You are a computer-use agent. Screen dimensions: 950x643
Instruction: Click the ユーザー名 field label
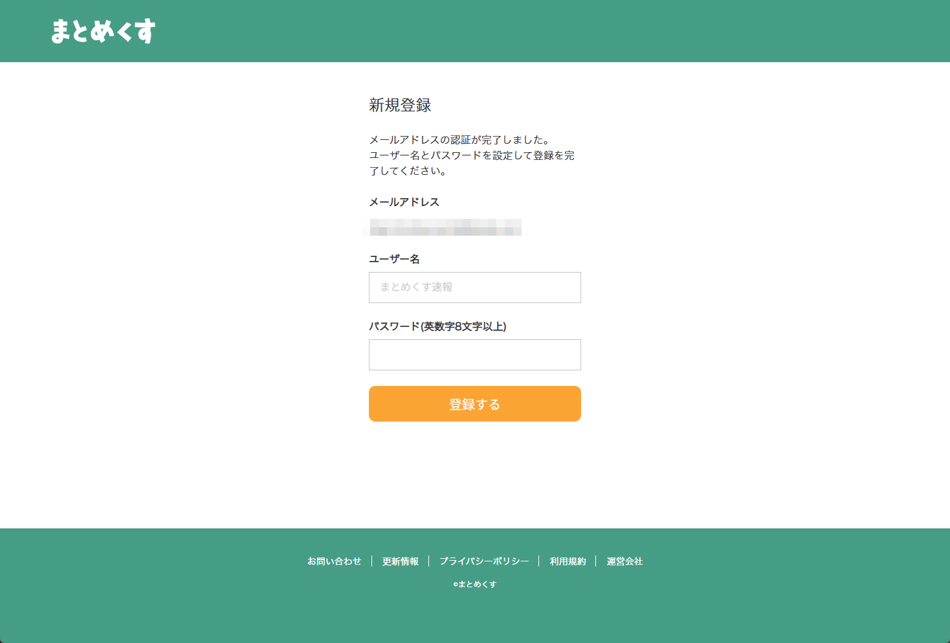pos(394,259)
